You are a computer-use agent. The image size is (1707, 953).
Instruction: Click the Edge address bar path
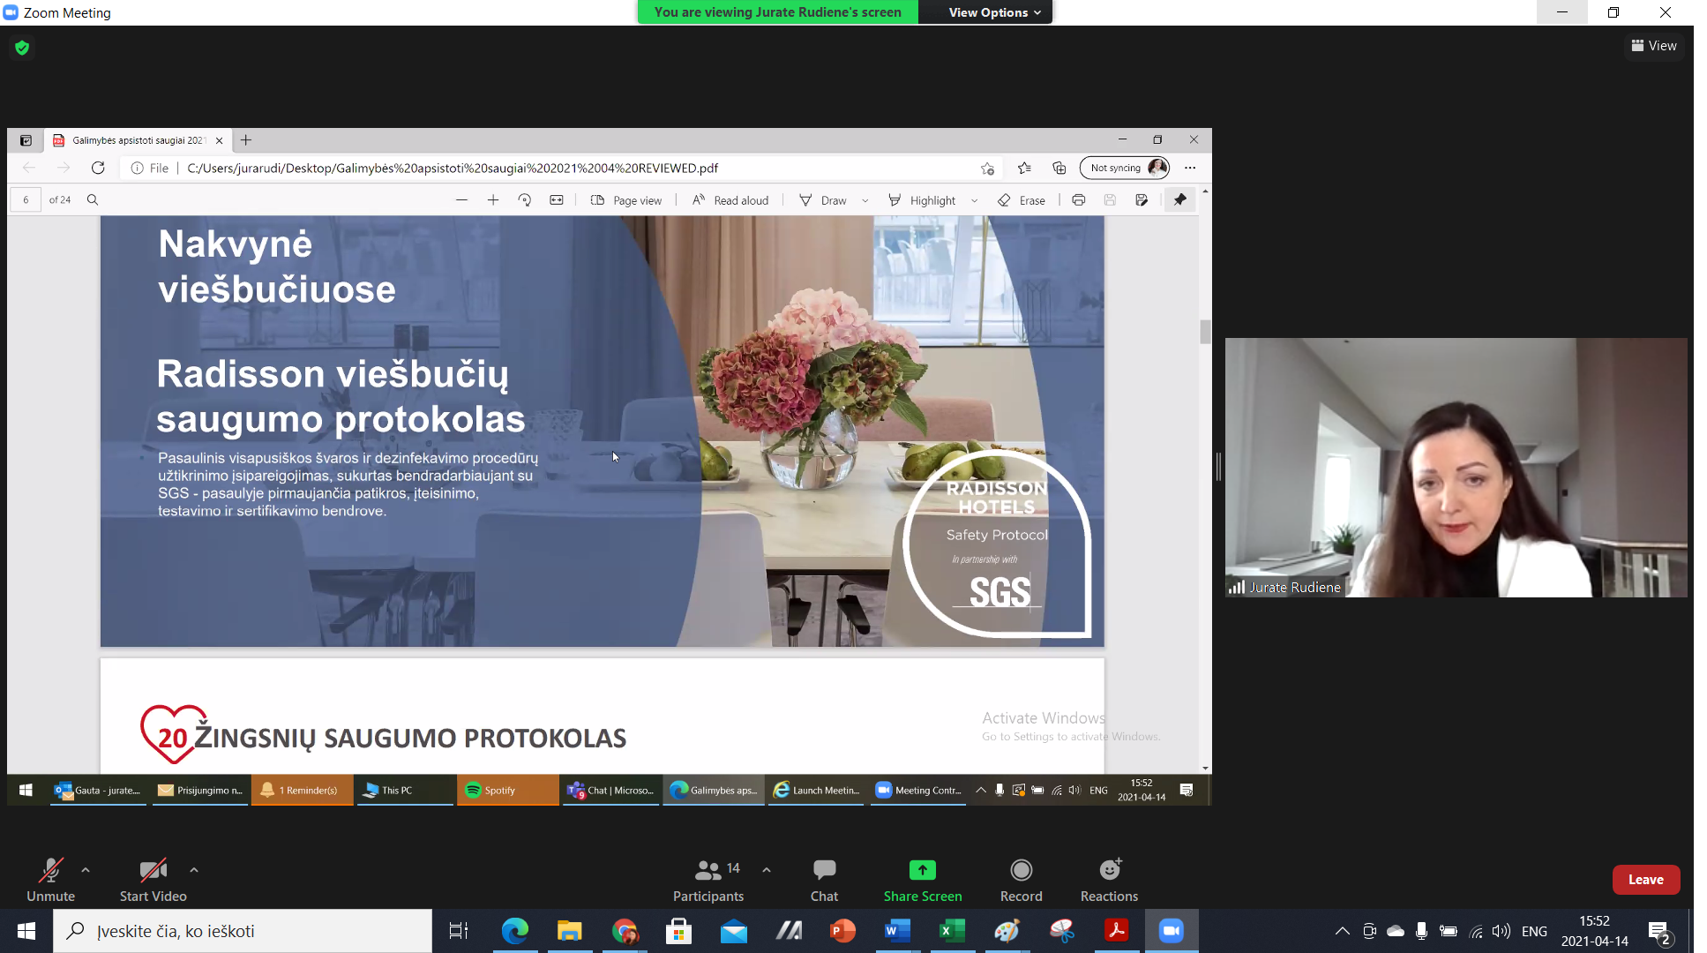[453, 168]
